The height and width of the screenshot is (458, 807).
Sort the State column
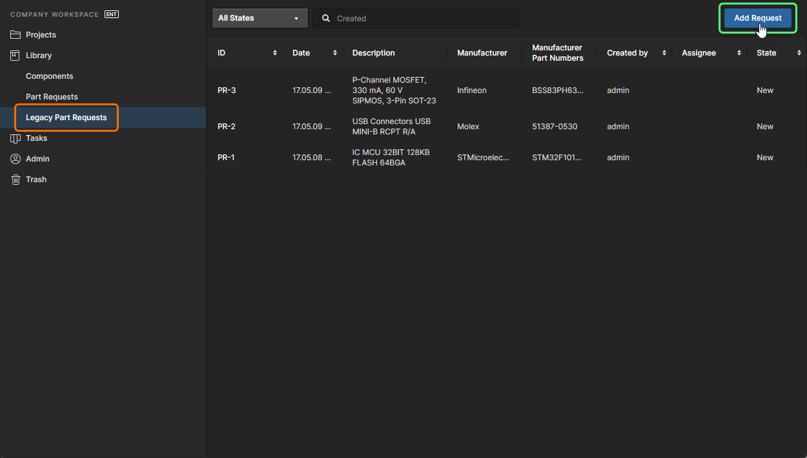(x=799, y=53)
